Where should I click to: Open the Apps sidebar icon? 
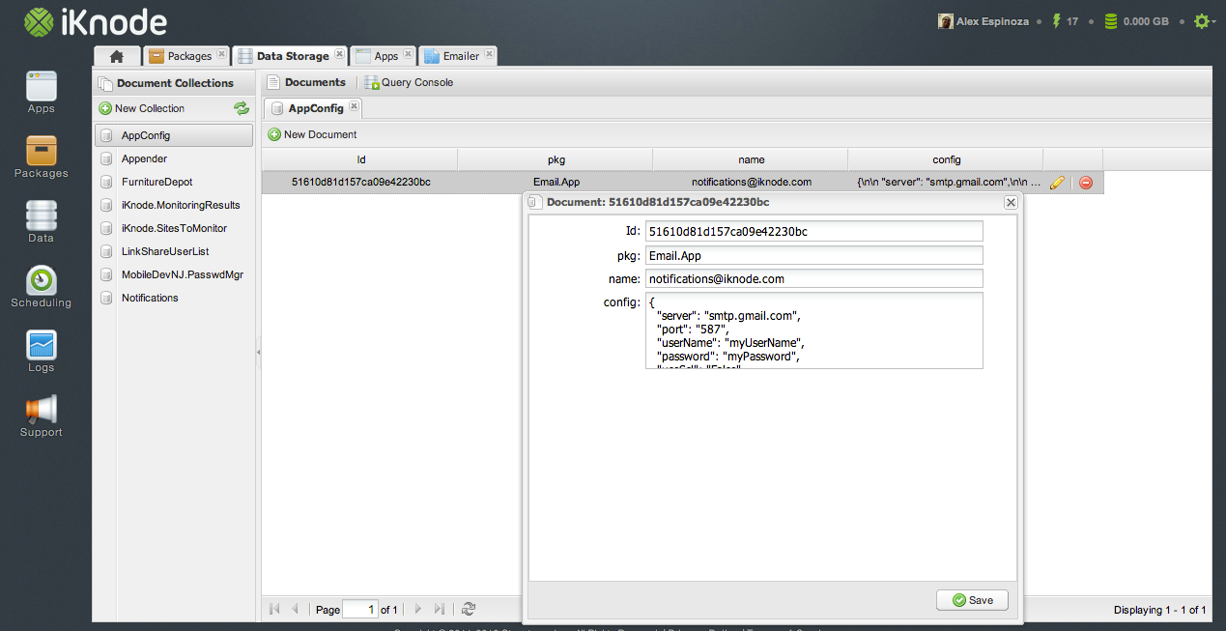coord(42,86)
